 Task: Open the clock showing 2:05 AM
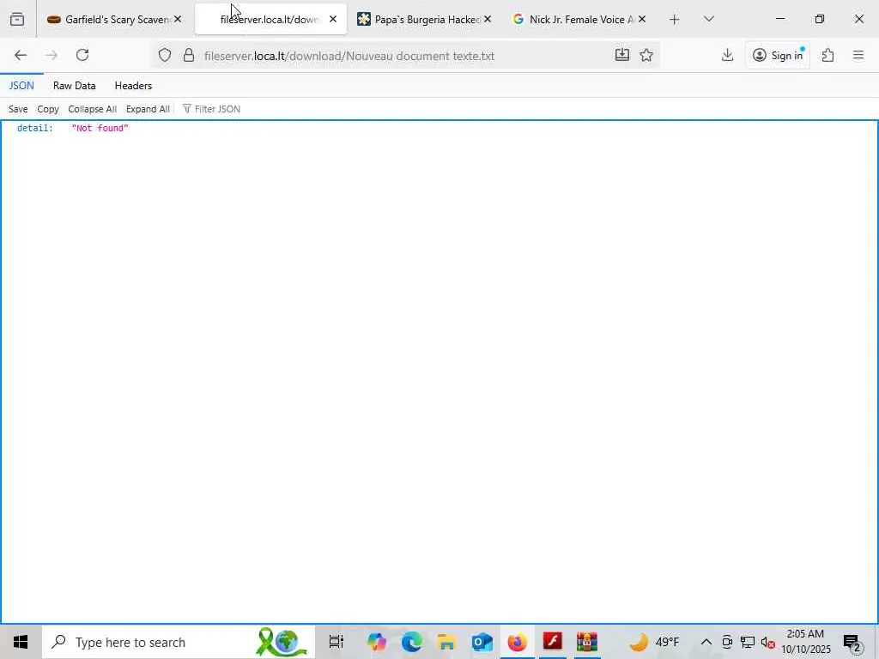[x=805, y=642]
